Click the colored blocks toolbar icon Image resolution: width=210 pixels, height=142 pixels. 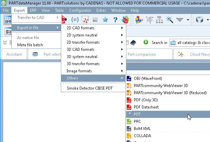tap(139, 20)
